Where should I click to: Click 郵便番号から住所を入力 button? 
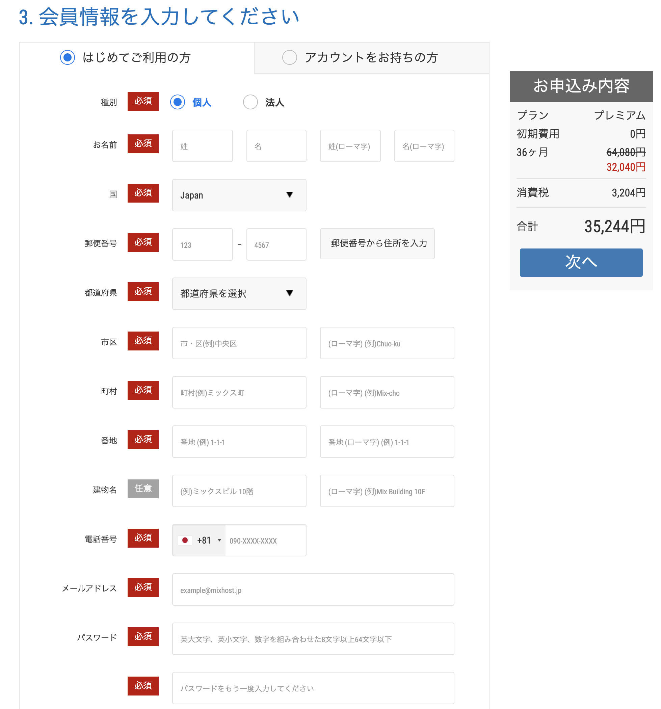point(377,243)
